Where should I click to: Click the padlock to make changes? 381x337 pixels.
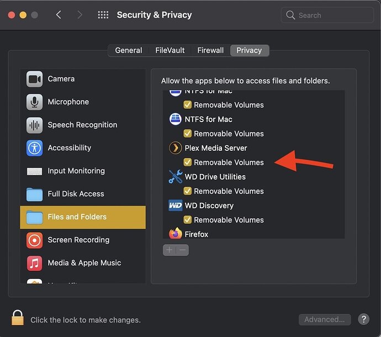pos(18,318)
